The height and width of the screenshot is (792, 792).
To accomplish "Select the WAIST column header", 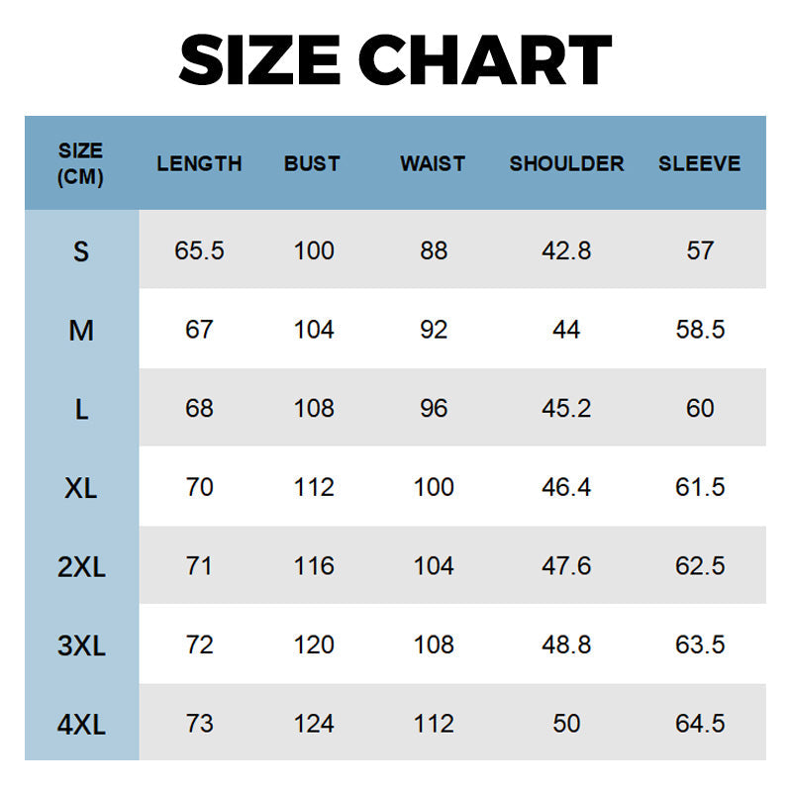I will click(433, 164).
